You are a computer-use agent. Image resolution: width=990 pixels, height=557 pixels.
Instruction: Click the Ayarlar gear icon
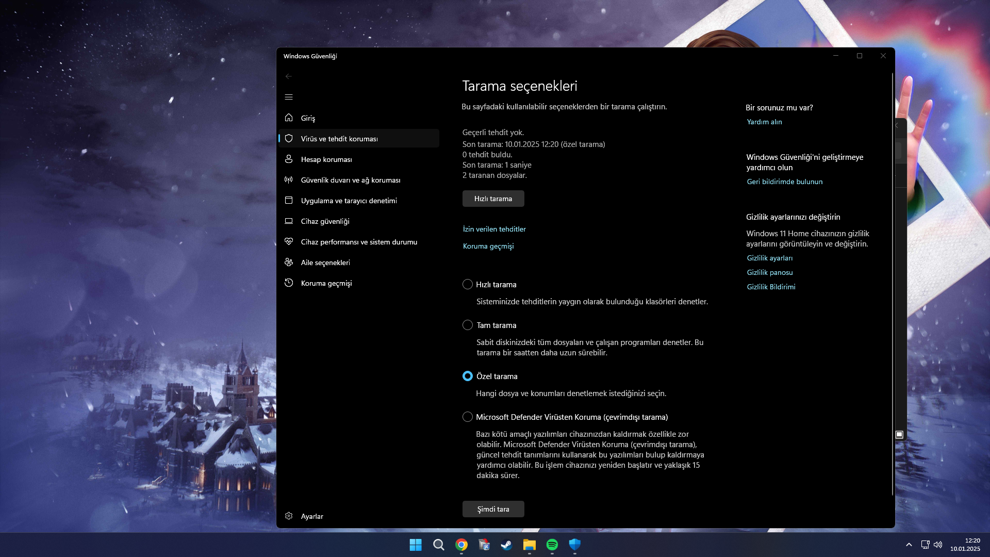click(x=289, y=516)
